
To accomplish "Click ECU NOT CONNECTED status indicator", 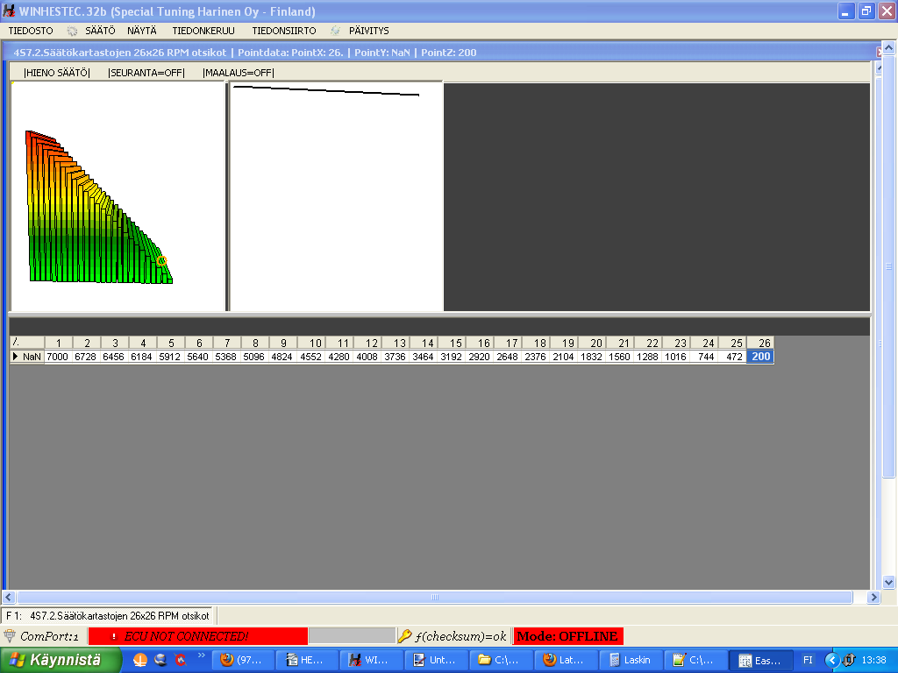I will coord(197,636).
